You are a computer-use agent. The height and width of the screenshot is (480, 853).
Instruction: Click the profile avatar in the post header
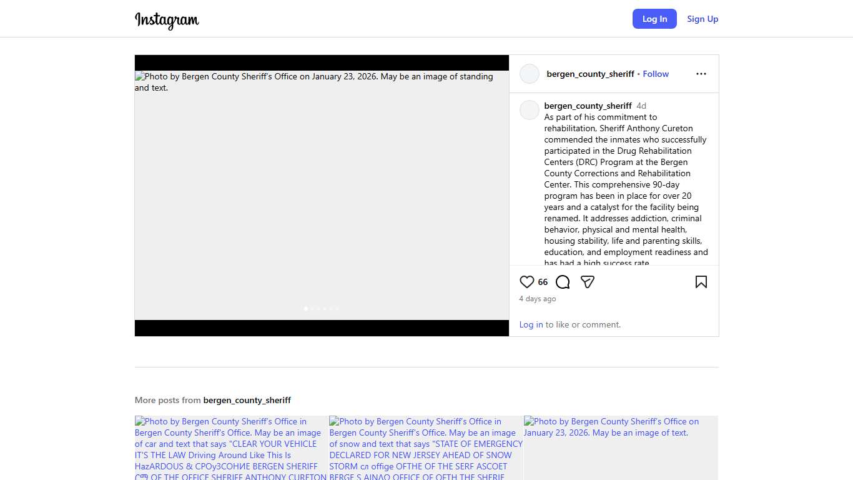530,74
